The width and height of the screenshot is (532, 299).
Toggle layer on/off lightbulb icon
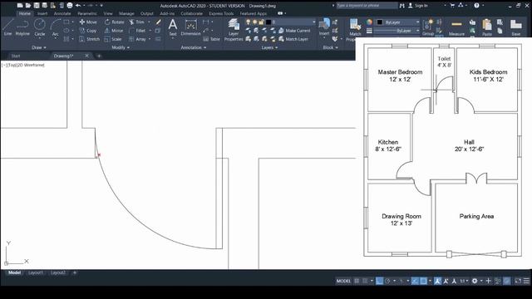click(x=249, y=22)
